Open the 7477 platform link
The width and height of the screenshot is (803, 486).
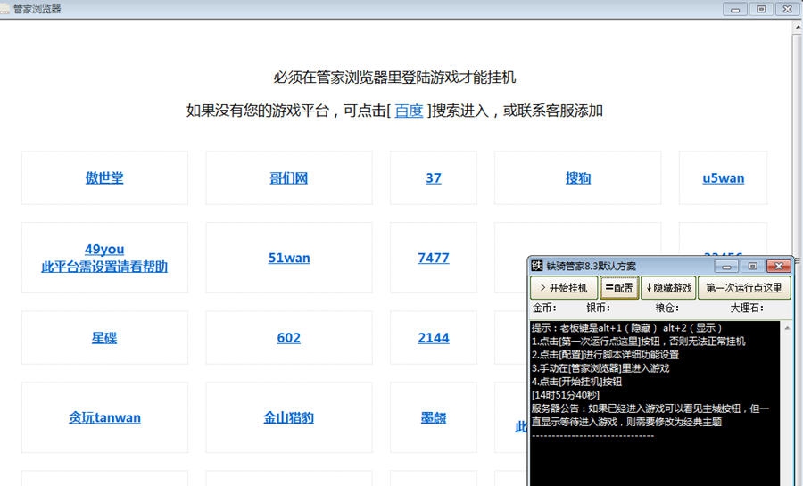click(x=434, y=258)
